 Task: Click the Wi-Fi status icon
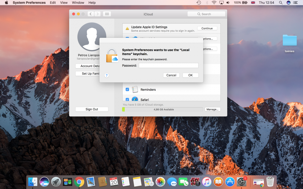(x=214, y=3)
